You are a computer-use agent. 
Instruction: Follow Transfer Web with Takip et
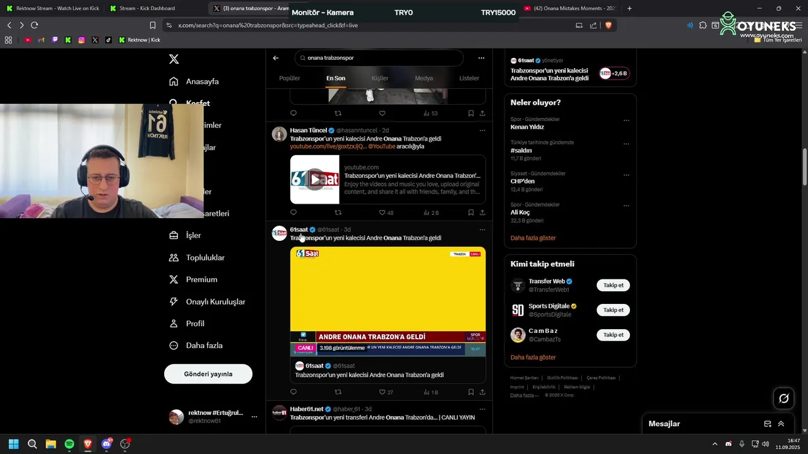pyautogui.click(x=613, y=285)
